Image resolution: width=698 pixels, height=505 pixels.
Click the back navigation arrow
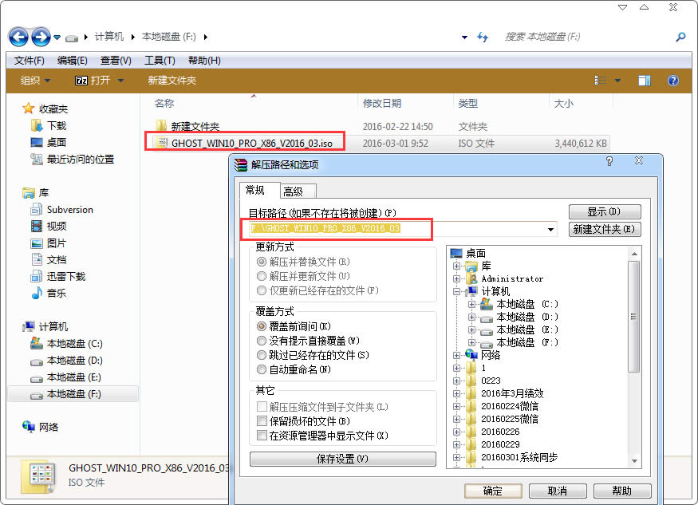pyautogui.click(x=18, y=37)
